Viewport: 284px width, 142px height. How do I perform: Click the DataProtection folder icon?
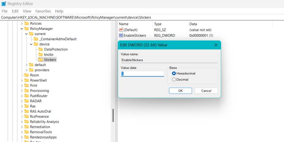point(41,49)
